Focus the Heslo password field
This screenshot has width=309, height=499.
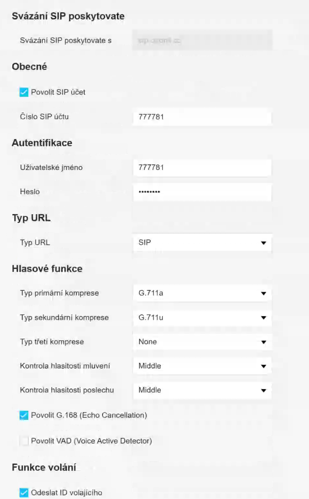(202, 192)
